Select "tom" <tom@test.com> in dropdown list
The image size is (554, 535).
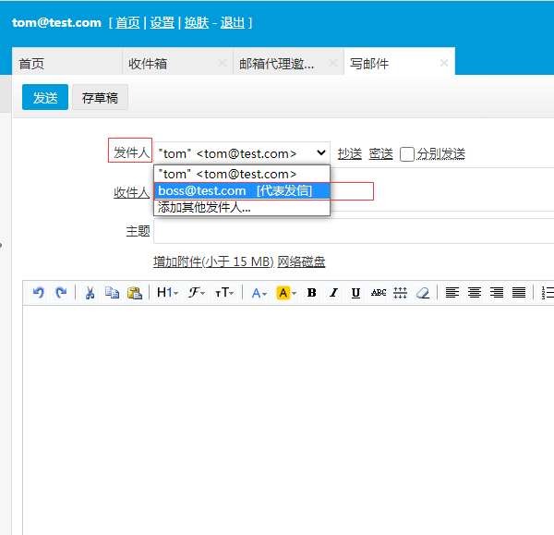pyautogui.click(x=242, y=174)
